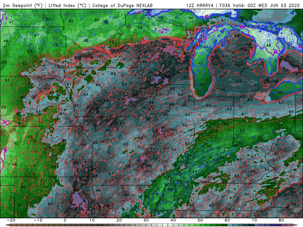Click the 60 label on the color scale
Image resolution: width=303 pixels, height=227 pixels.
point(227,220)
